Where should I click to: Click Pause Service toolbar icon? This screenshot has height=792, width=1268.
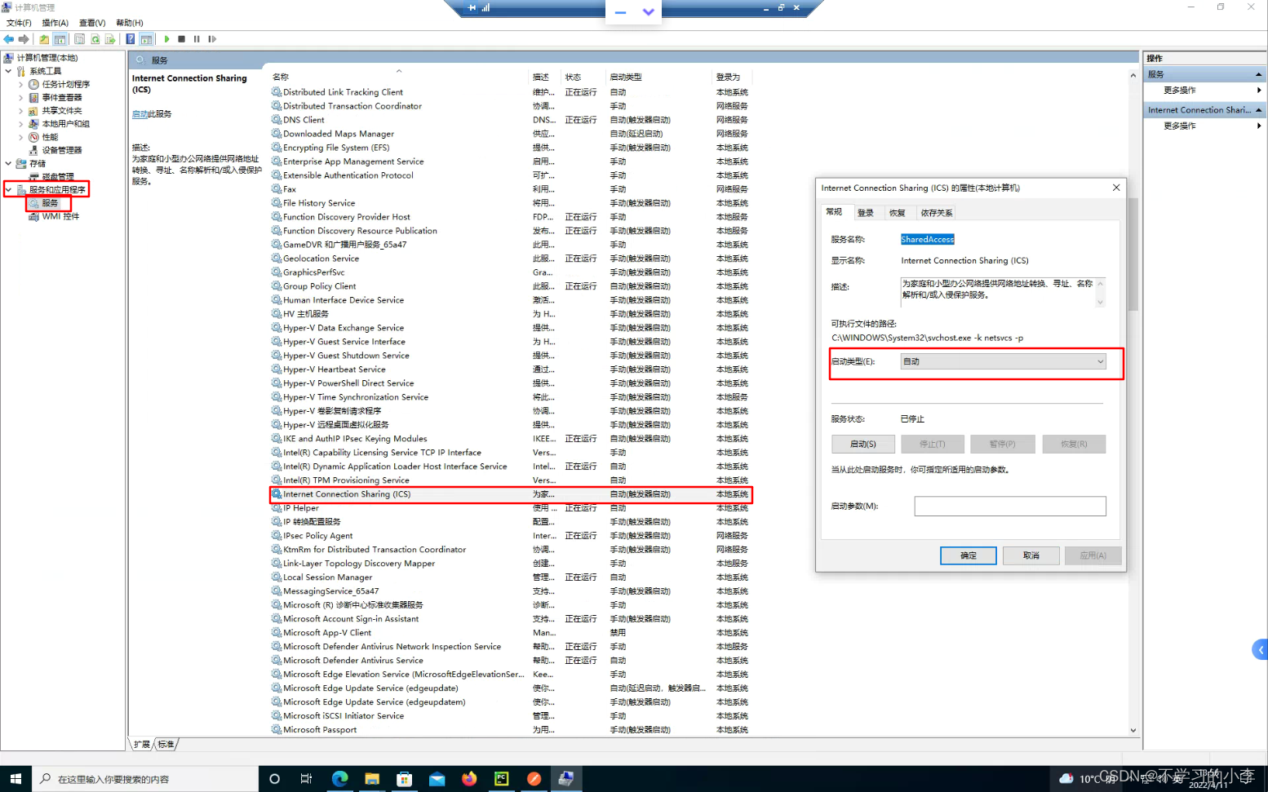(x=197, y=39)
